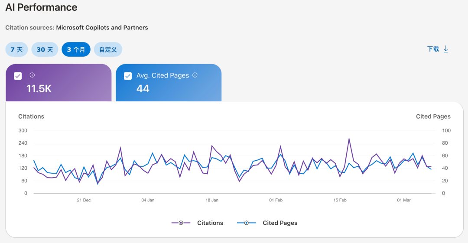Select the 3 个月 range tab
This screenshot has height=243, width=468.
(x=76, y=49)
